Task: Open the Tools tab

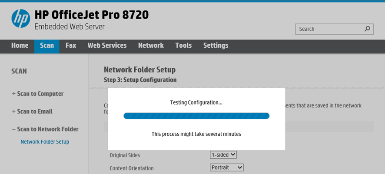Action: (183, 45)
